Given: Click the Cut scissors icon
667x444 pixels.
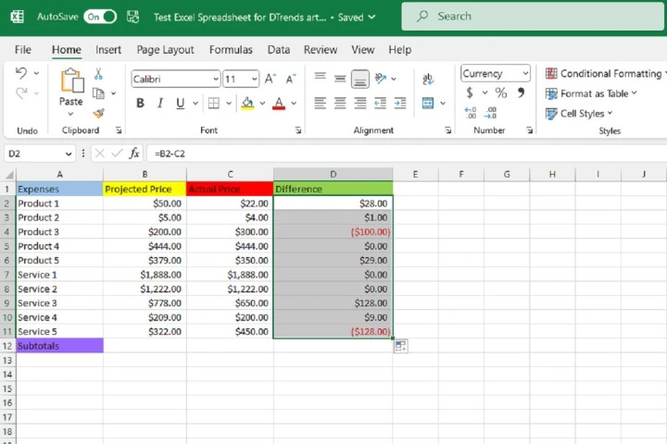Looking at the screenshot, I should [x=99, y=74].
